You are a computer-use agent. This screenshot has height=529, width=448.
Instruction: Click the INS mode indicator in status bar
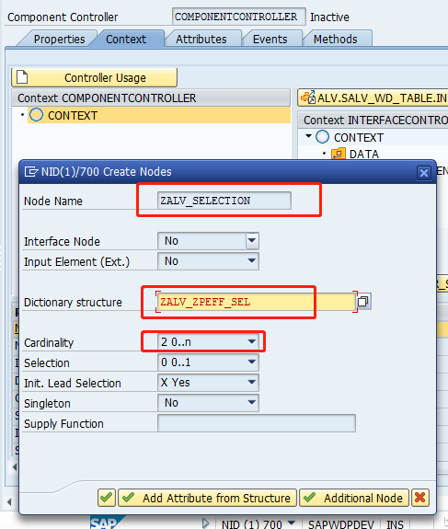tap(395, 523)
